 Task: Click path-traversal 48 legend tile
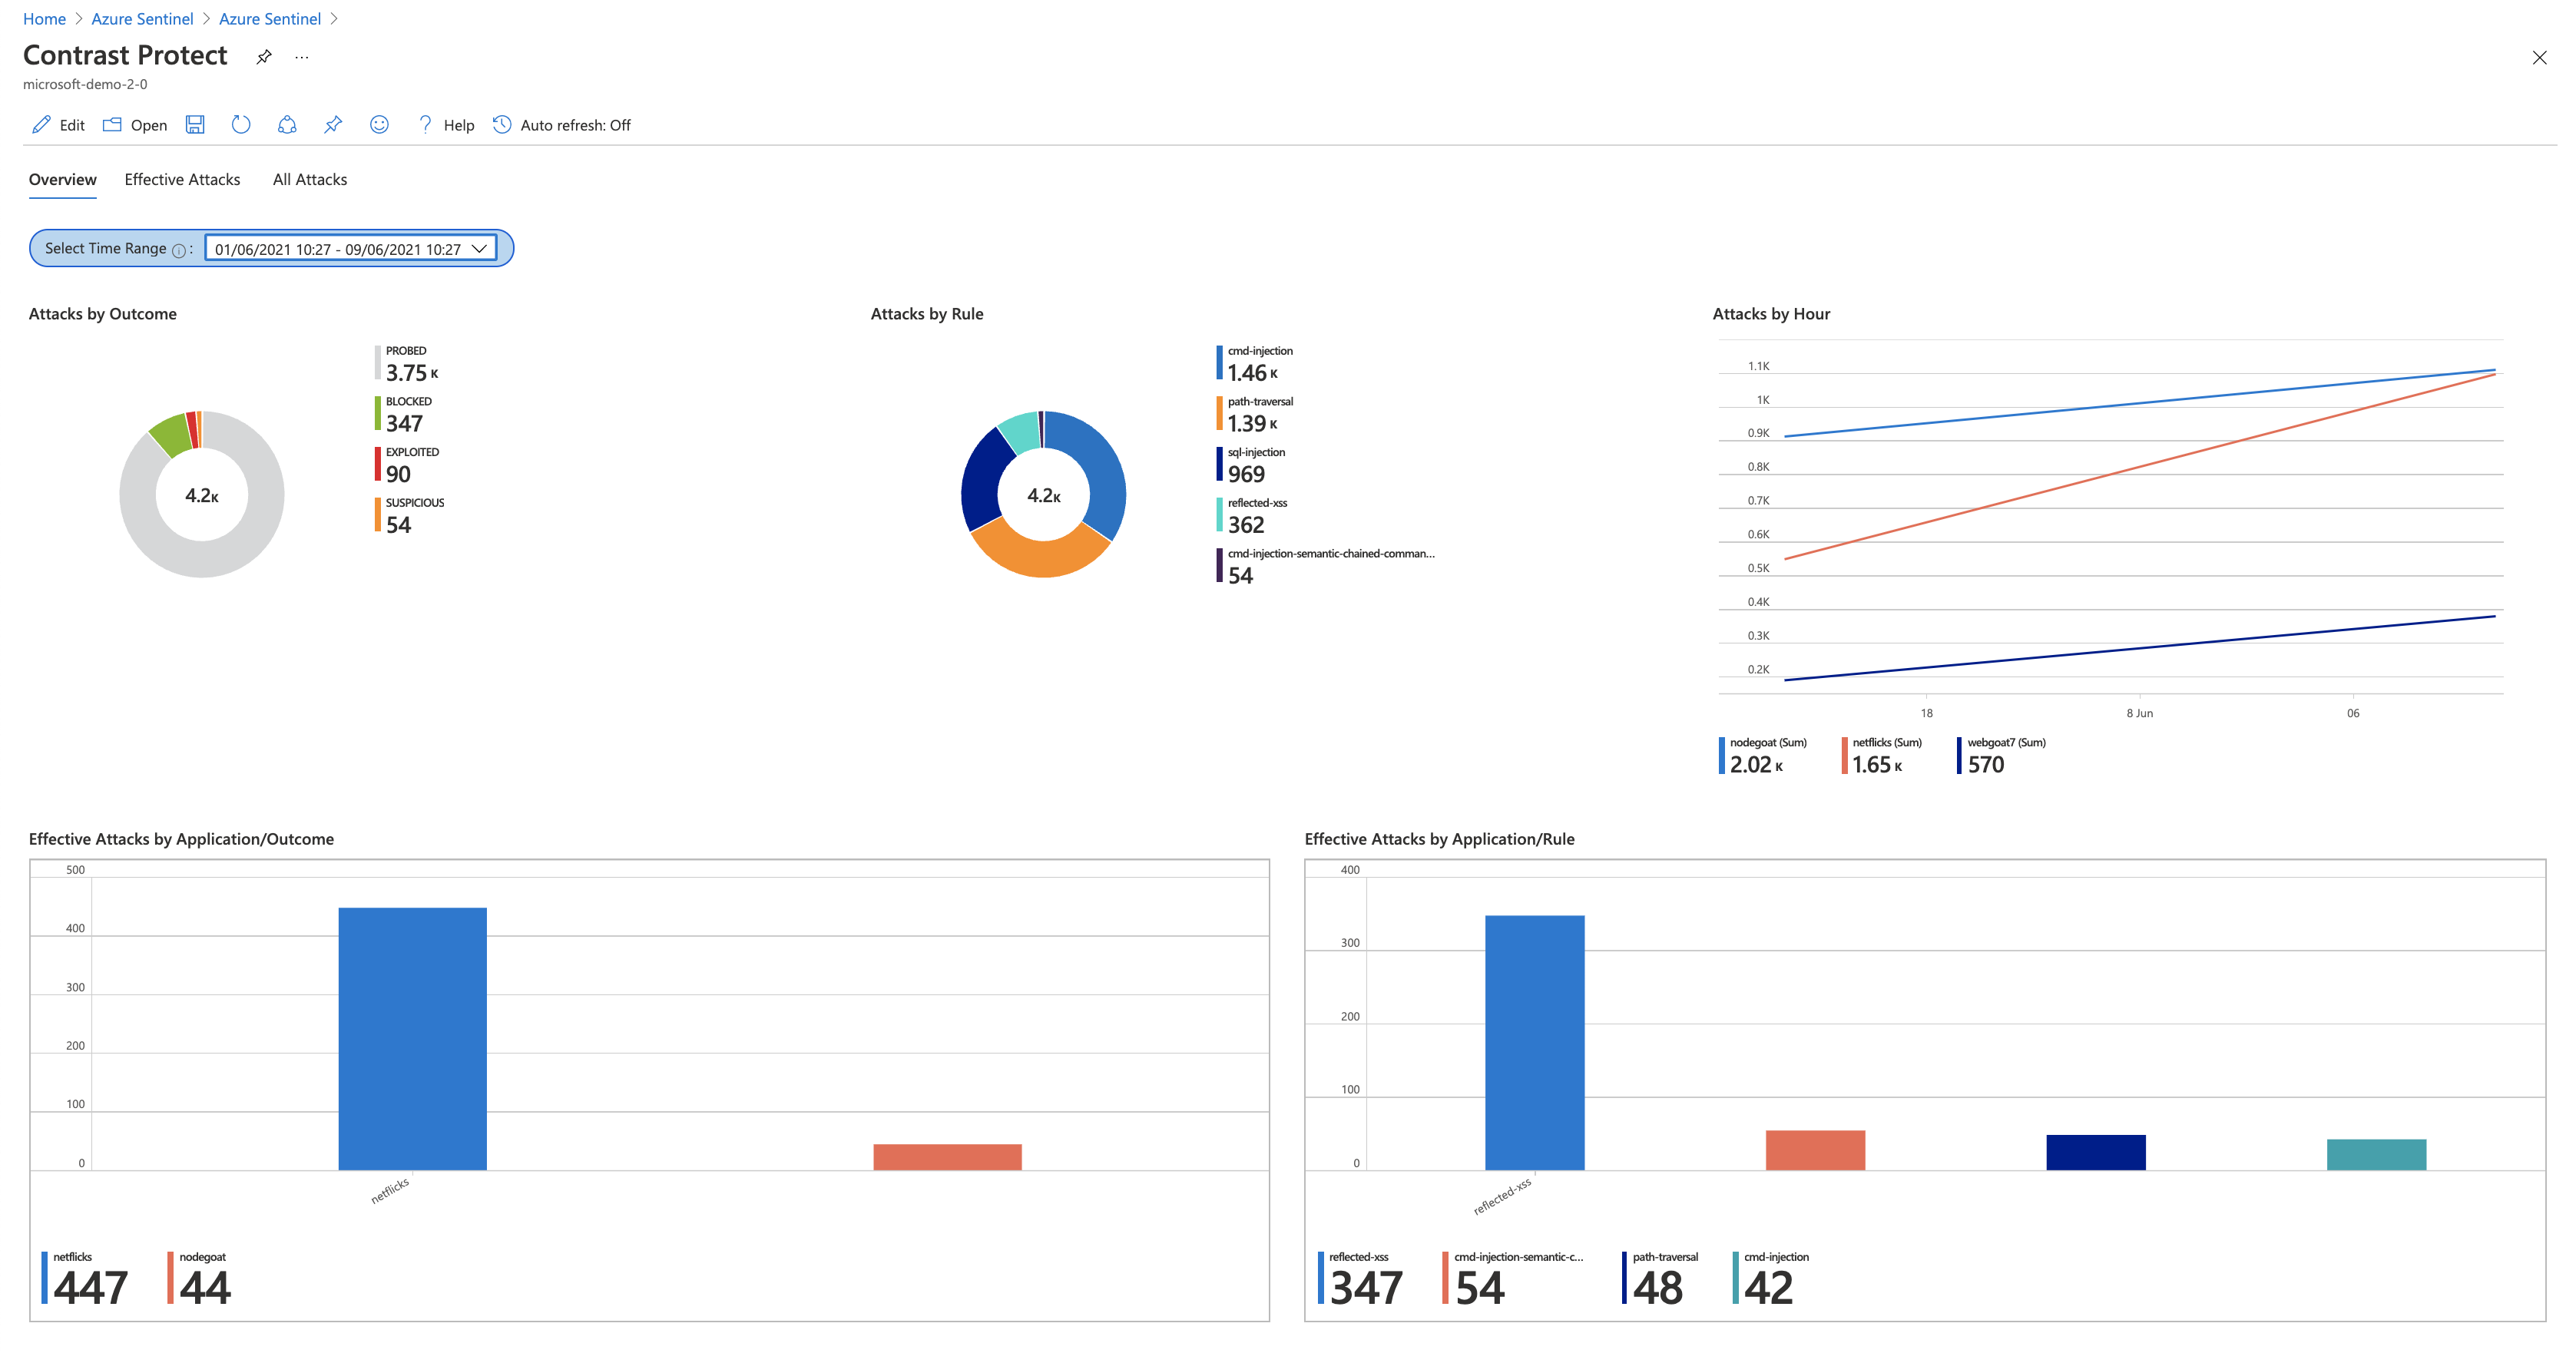click(x=1661, y=1280)
